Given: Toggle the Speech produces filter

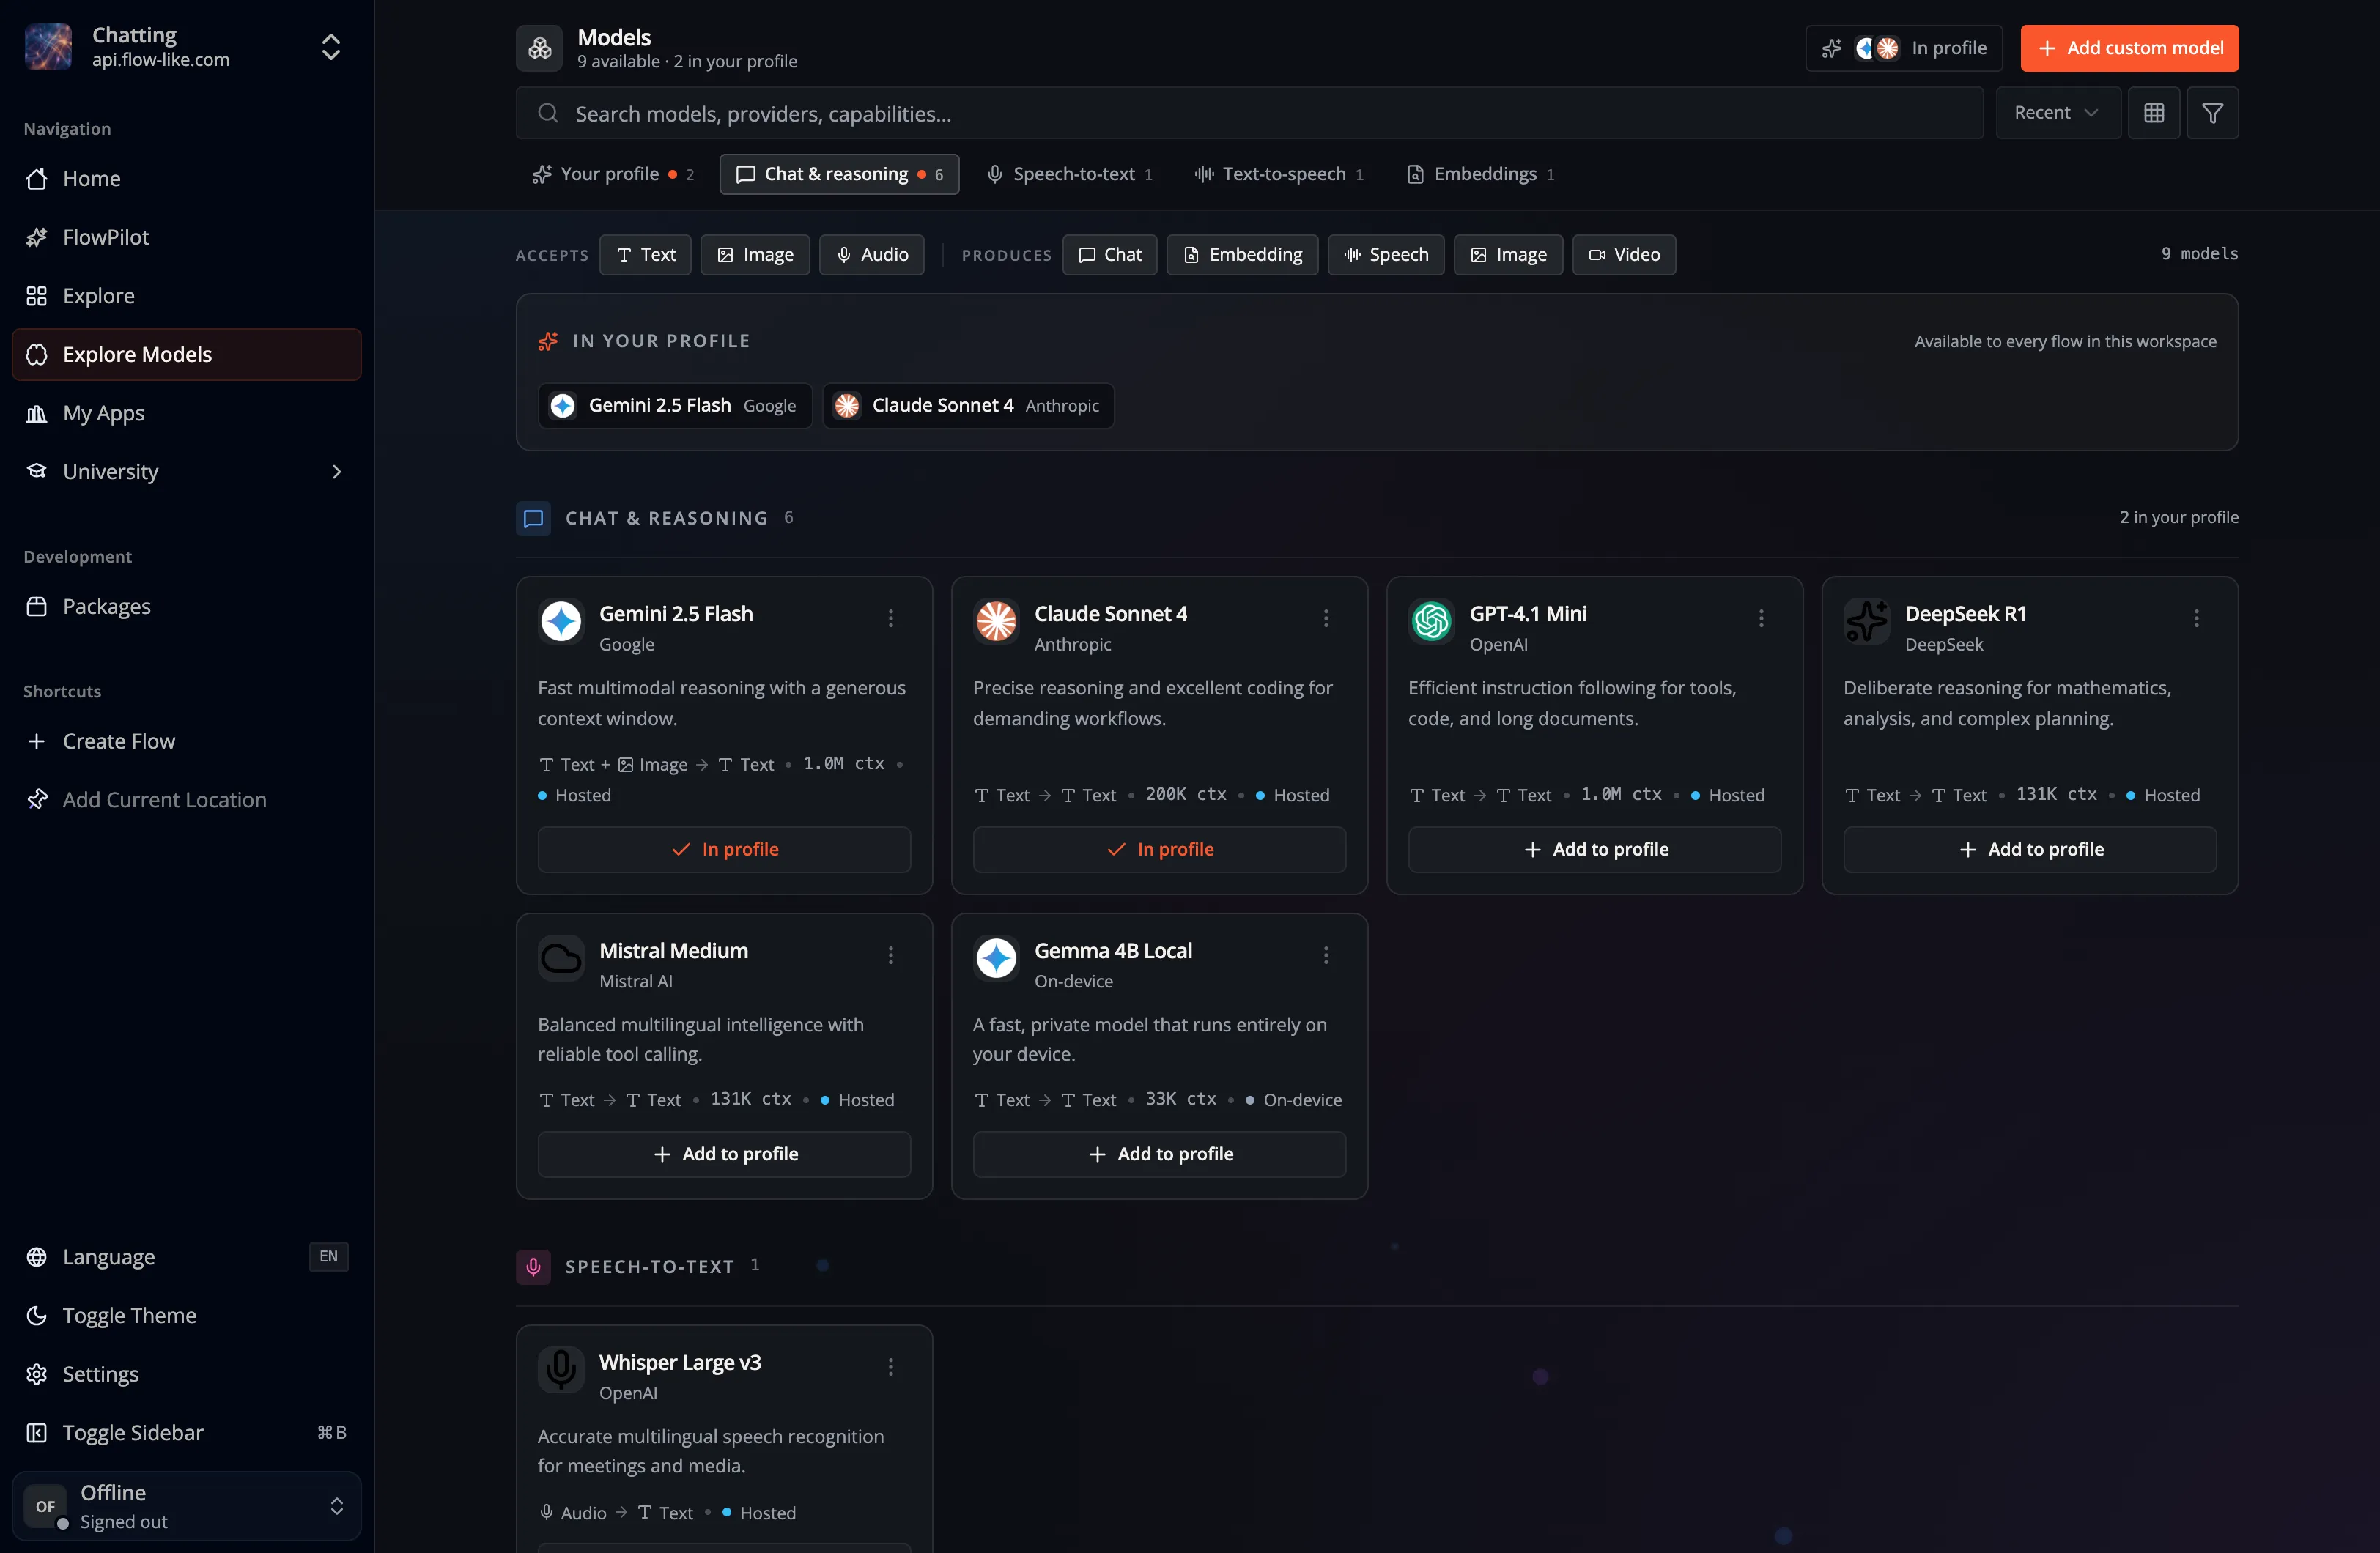Looking at the screenshot, I should (1385, 255).
